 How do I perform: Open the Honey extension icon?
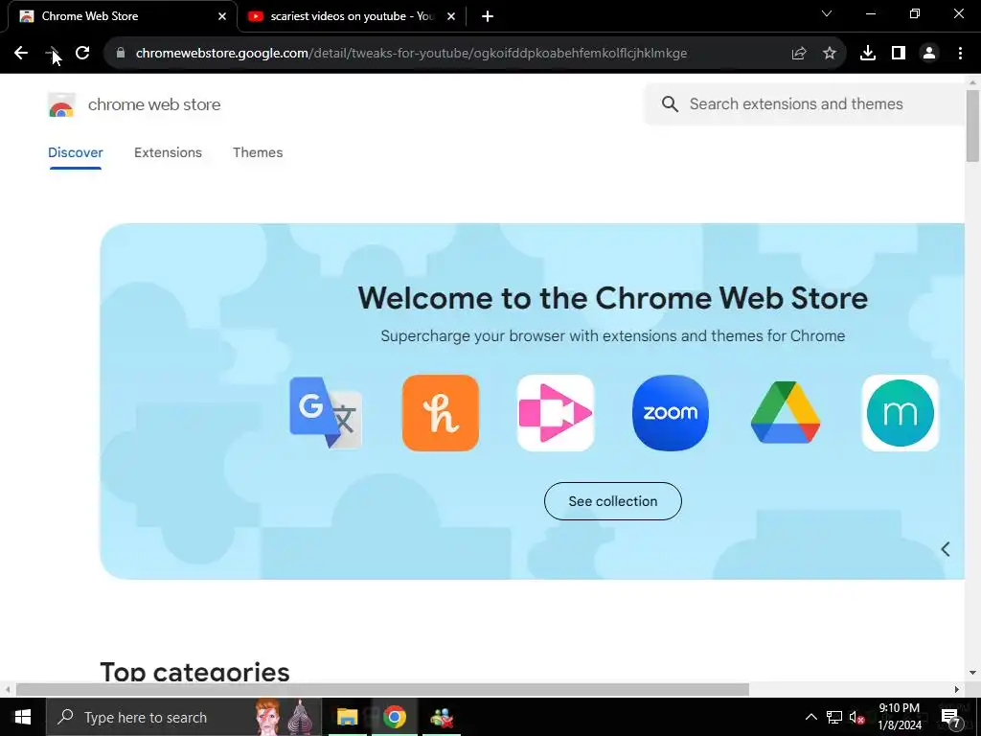click(x=441, y=413)
